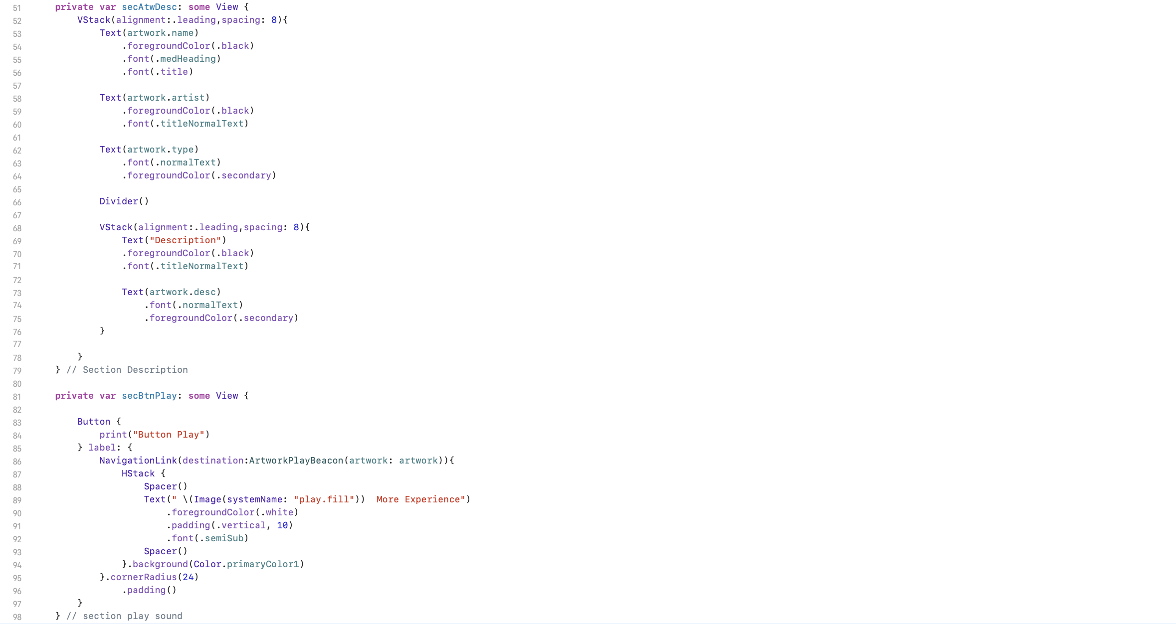Click Text(artwork.desc) line
The width and height of the screenshot is (1176, 624).
pos(171,292)
